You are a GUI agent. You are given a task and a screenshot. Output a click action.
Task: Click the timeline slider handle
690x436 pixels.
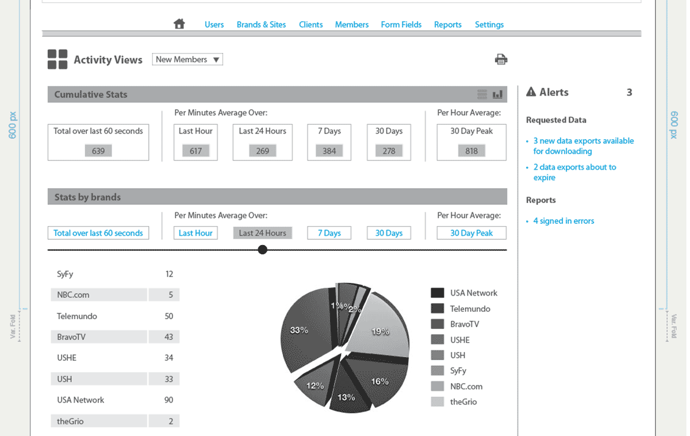(x=262, y=250)
